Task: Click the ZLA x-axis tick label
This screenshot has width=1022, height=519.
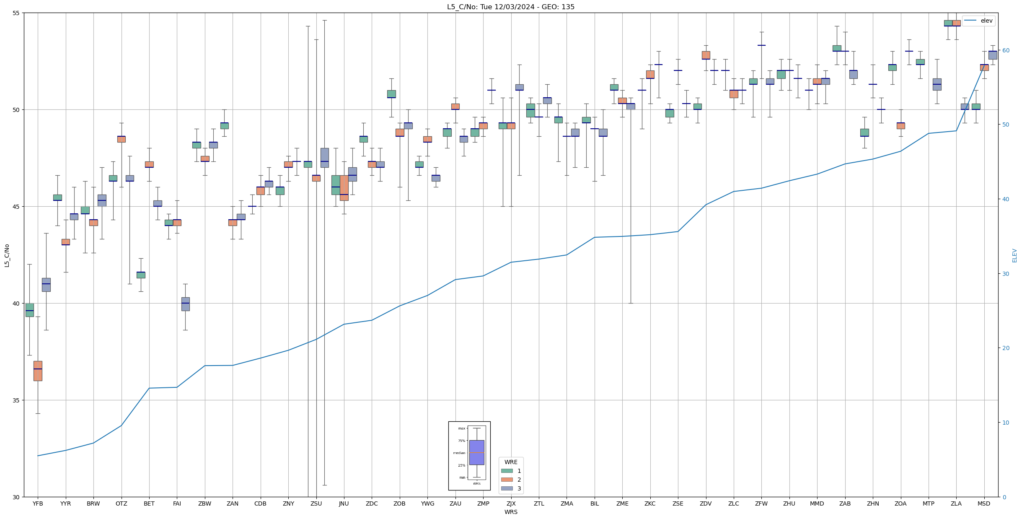Action: [956, 503]
